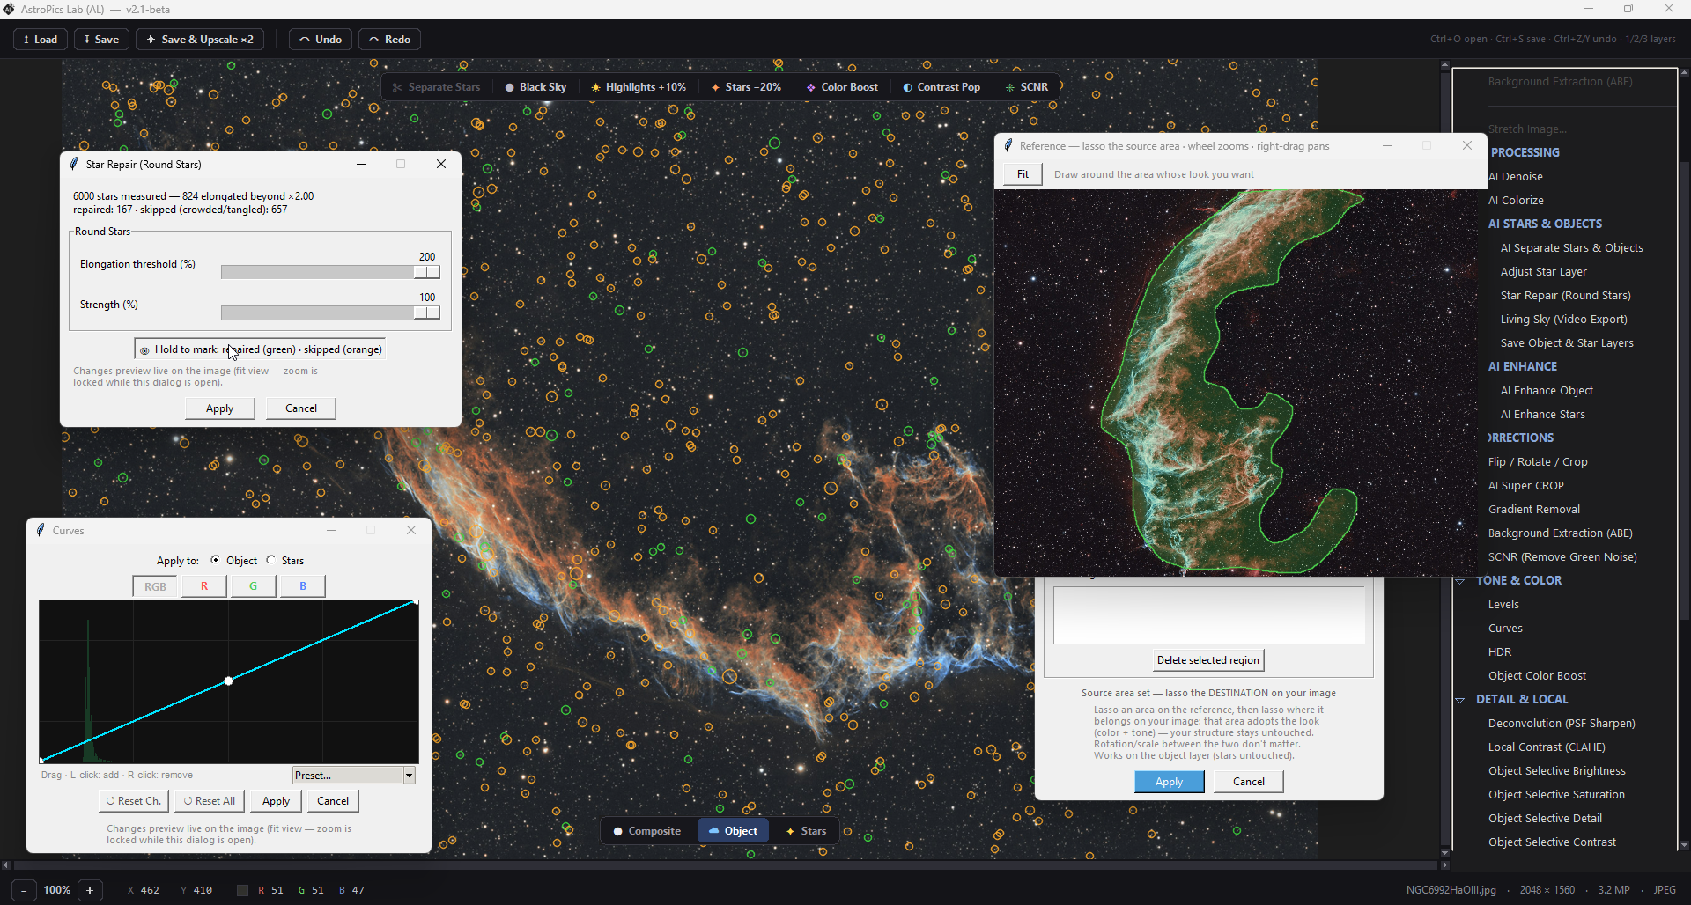Redo the last undone edit
The image size is (1691, 905).
(390, 40)
